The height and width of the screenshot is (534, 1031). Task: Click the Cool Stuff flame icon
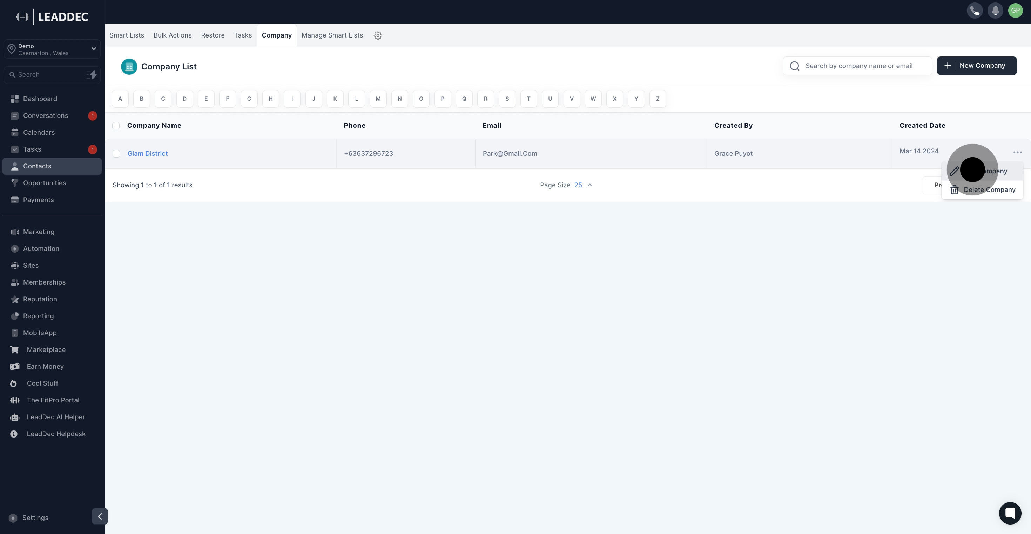coord(14,383)
